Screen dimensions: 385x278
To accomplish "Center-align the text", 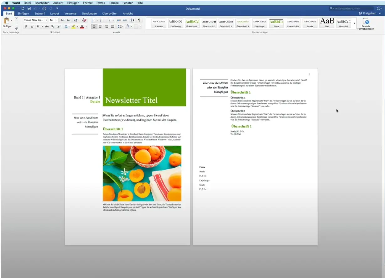I will (x=100, y=27).
